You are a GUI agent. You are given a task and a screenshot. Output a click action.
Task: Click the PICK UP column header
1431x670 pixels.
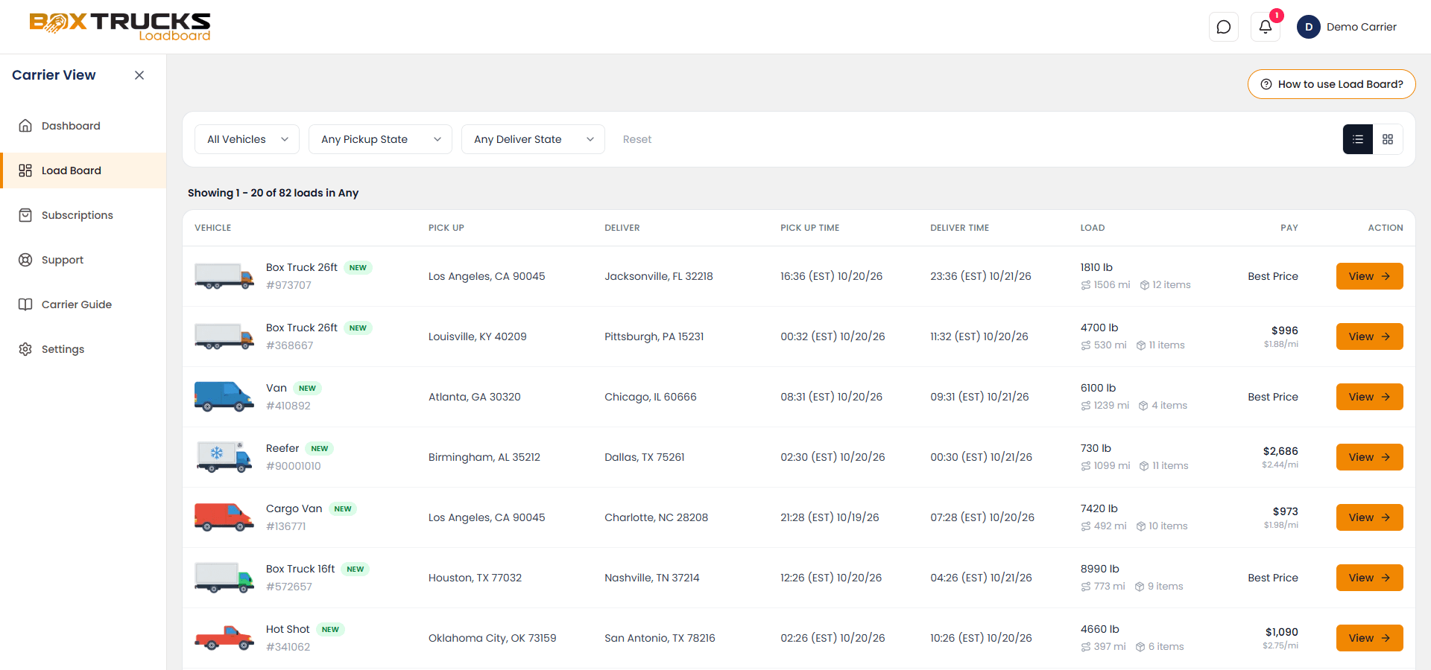pos(446,228)
